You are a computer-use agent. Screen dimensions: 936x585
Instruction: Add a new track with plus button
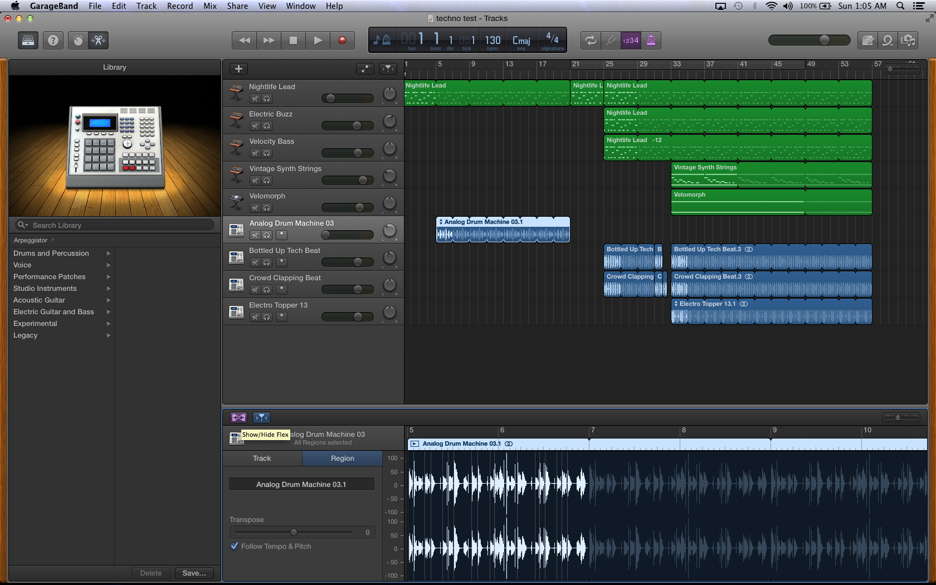click(x=238, y=69)
